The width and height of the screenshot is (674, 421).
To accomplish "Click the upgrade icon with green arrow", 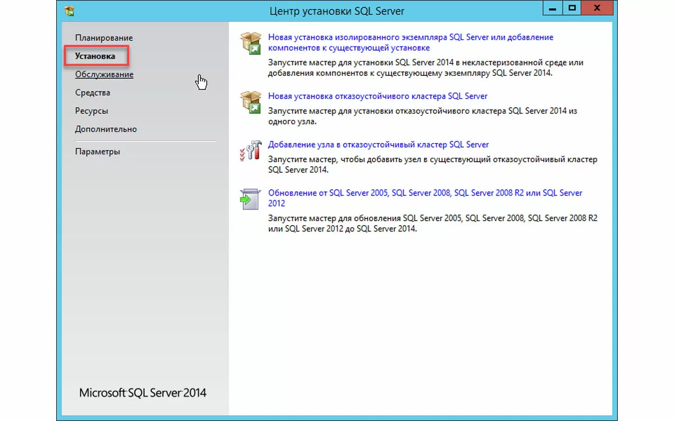I will [x=250, y=199].
